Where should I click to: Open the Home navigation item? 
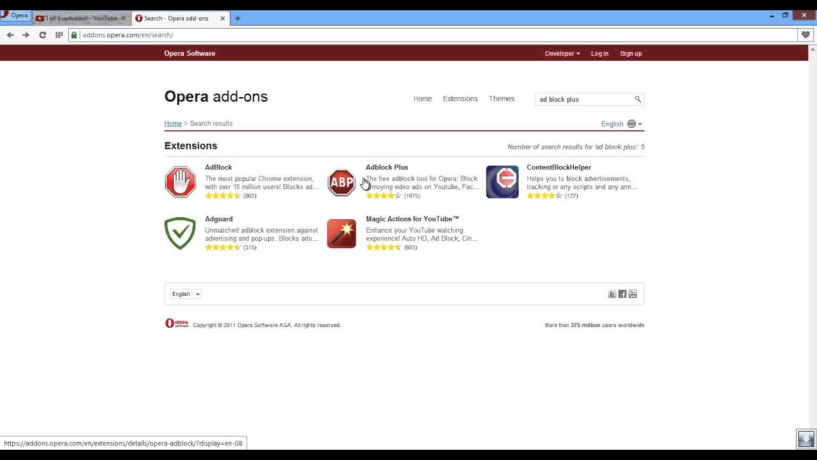click(x=423, y=99)
